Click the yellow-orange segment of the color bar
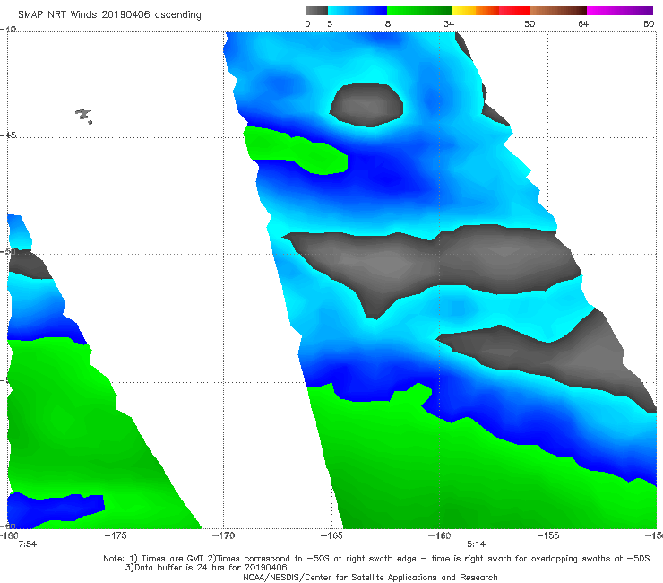Screen dimensions: 663x583 (476, 11)
